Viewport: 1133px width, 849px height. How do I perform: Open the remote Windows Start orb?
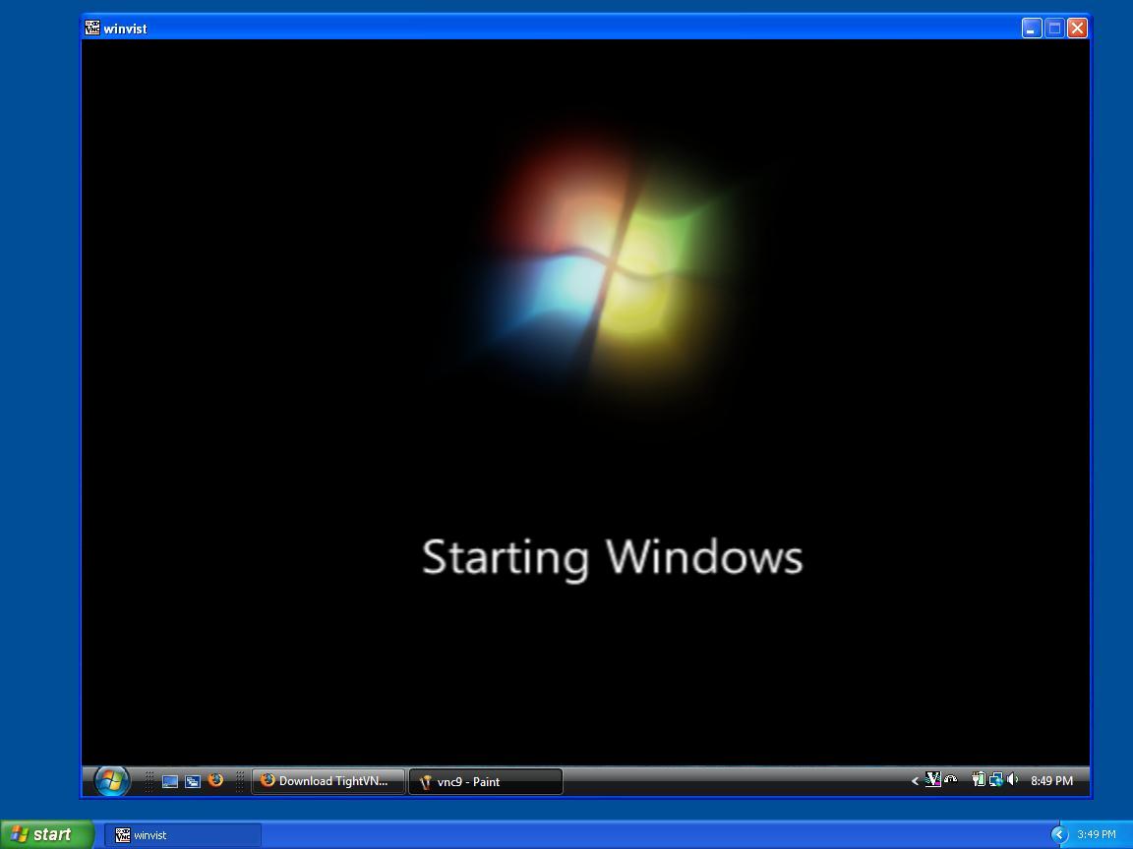111,780
